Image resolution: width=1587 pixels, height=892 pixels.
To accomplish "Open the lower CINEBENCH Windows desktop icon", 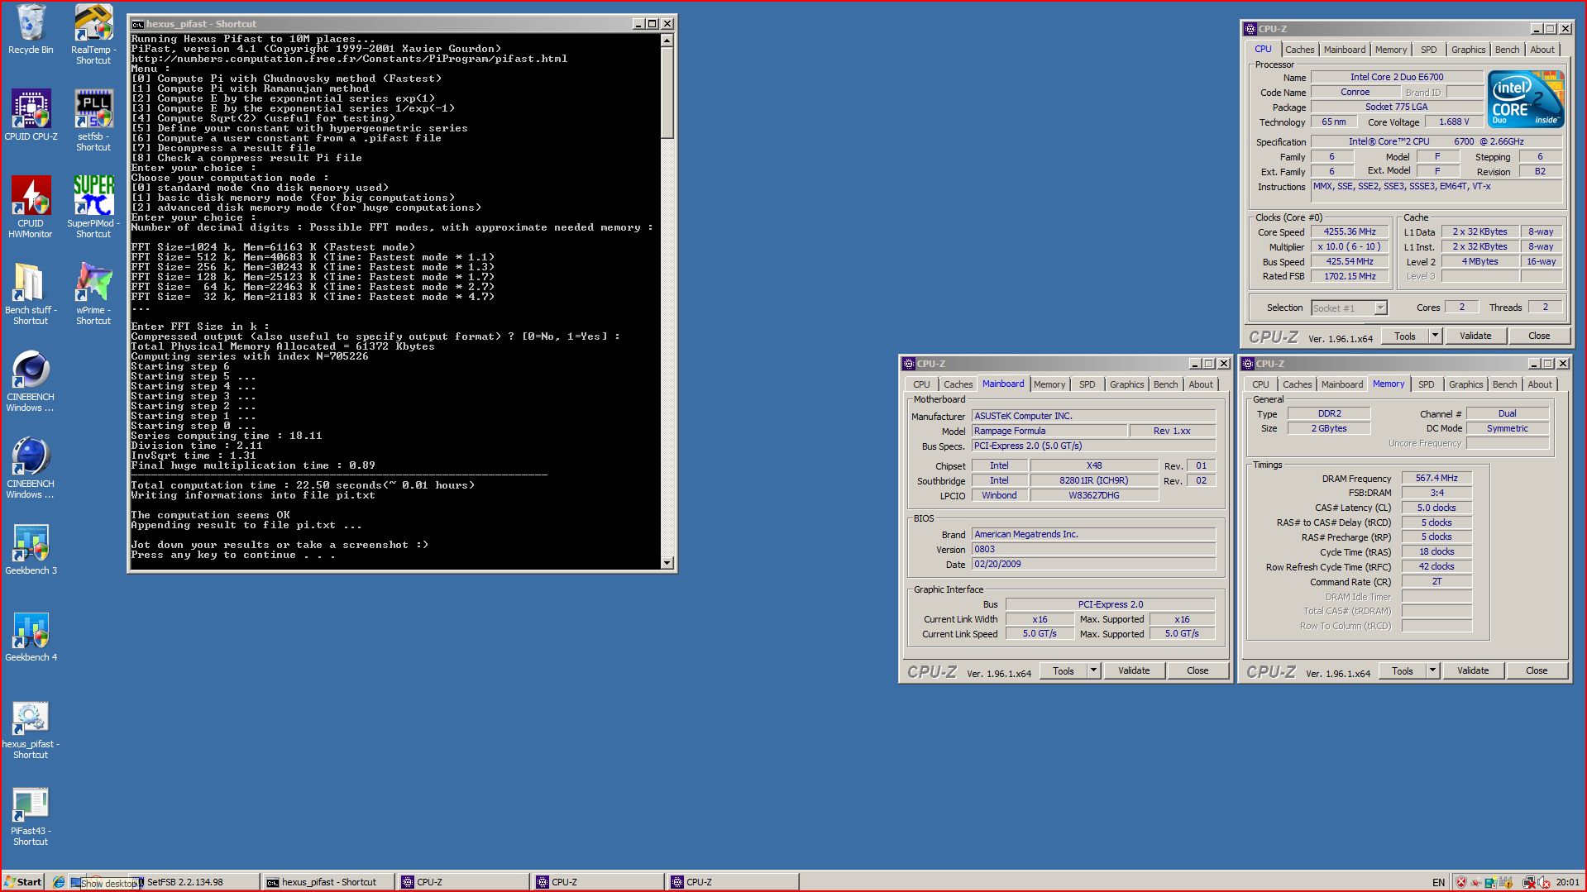I will tap(31, 468).
